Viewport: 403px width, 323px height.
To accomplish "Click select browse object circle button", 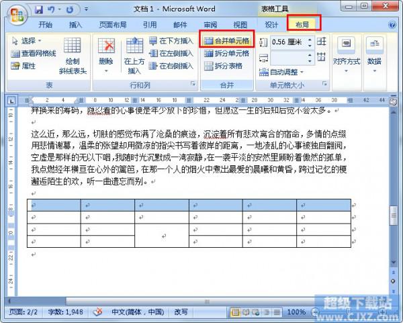I will click(x=393, y=281).
